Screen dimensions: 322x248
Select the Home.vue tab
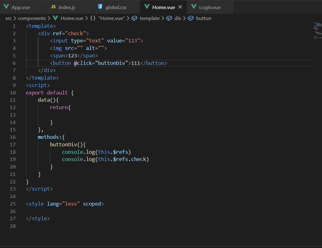(164, 7)
